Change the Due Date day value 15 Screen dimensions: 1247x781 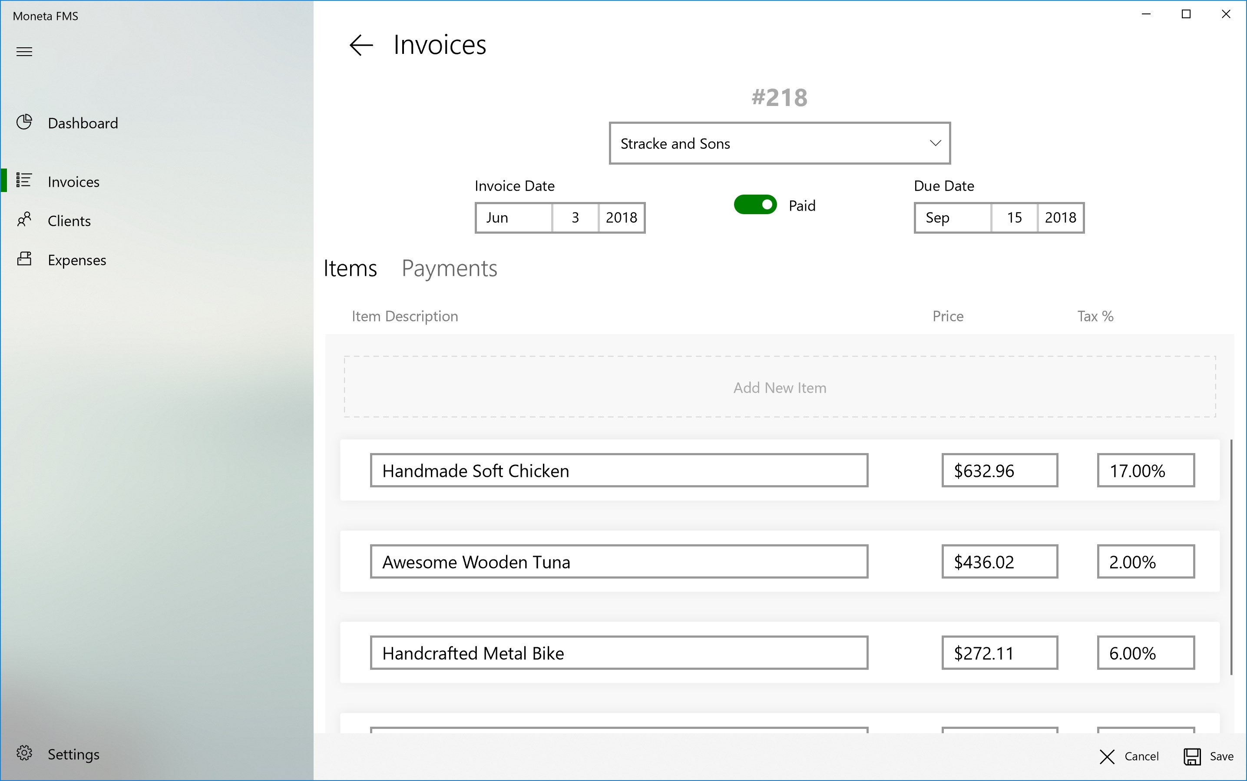(1014, 218)
